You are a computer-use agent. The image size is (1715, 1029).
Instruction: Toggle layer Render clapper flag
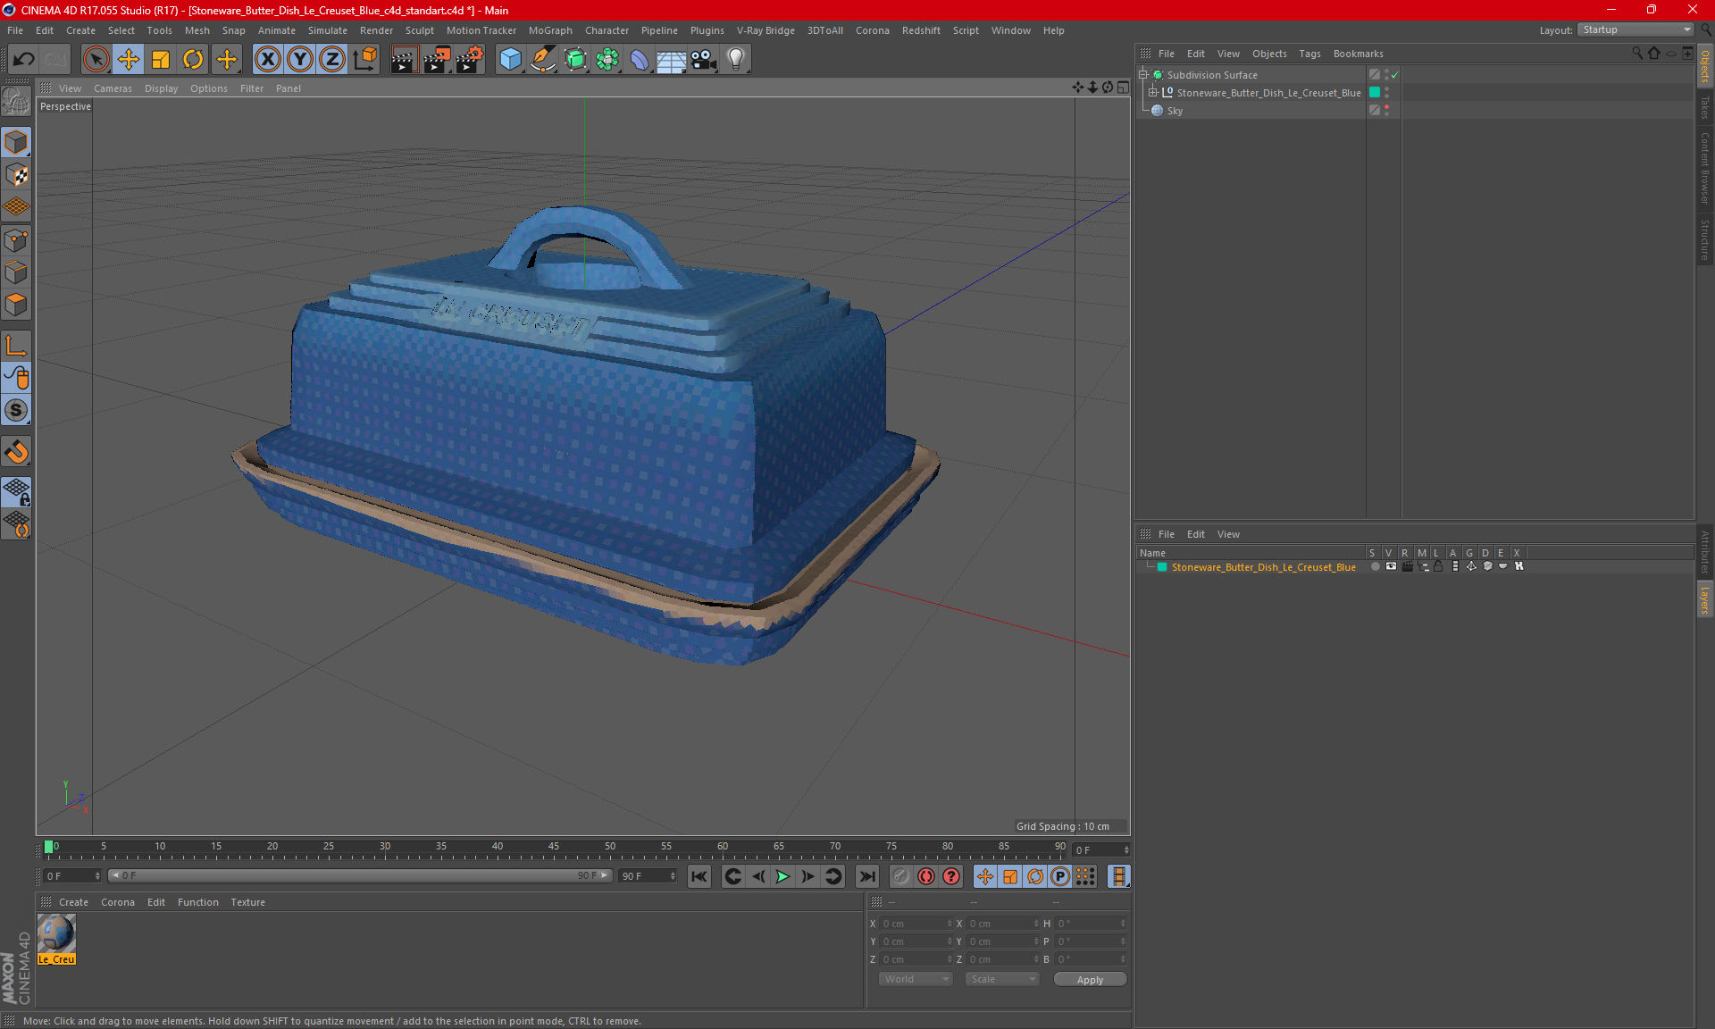pyautogui.click(x=1407, y=566)
